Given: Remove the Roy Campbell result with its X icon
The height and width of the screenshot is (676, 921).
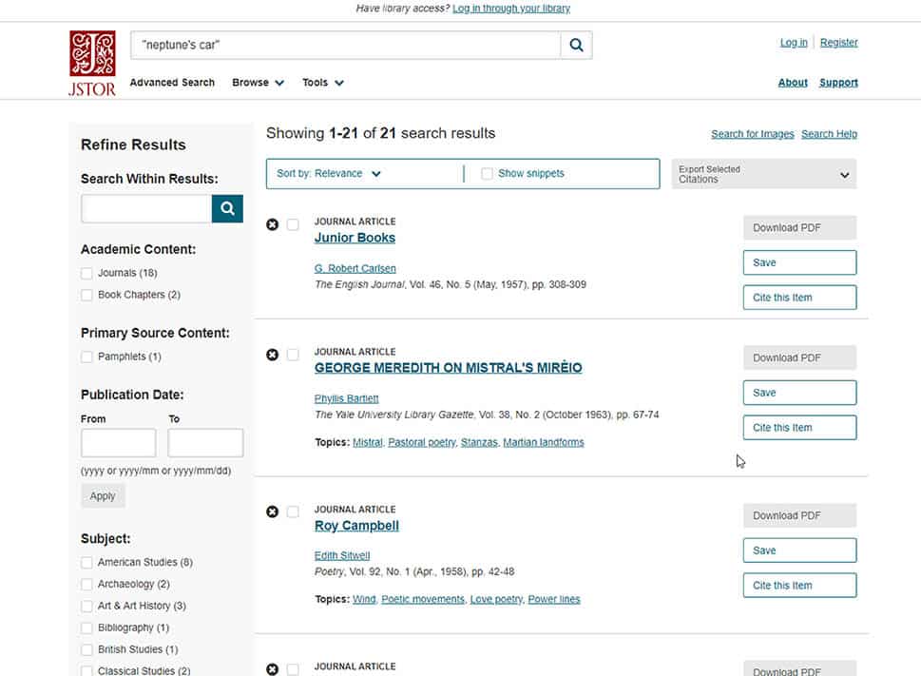Looking at the screenshot, I should click(272, 512).
